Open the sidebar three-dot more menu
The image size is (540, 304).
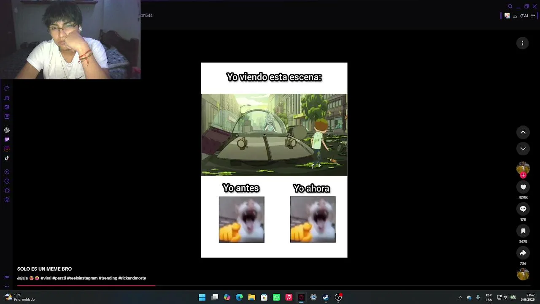tap(7, 286)
